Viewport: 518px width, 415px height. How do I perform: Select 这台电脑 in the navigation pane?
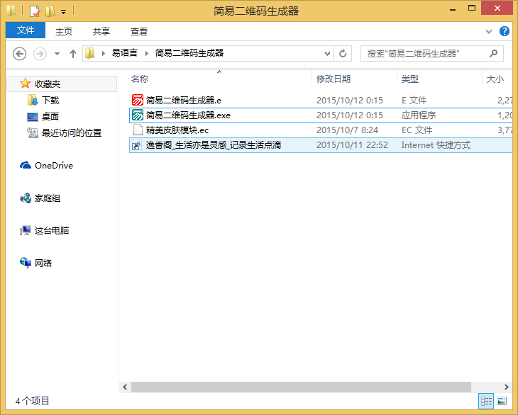(x=52, y=230)
